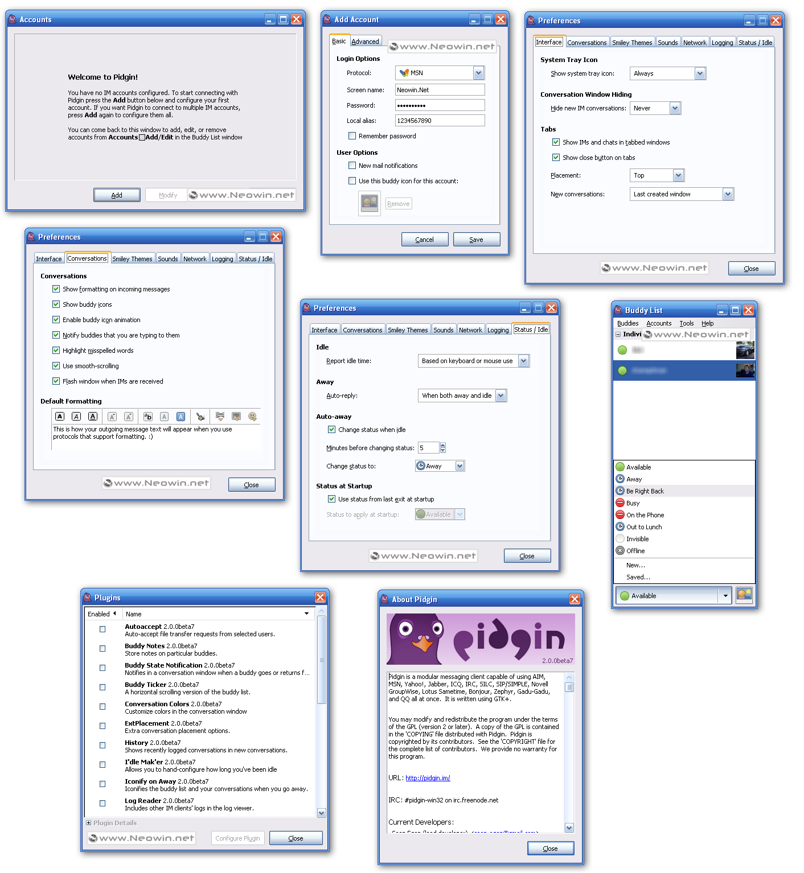
Task: Increase minutes before changing status stepper
Action: pyautogui.click(x=443, y=445)
